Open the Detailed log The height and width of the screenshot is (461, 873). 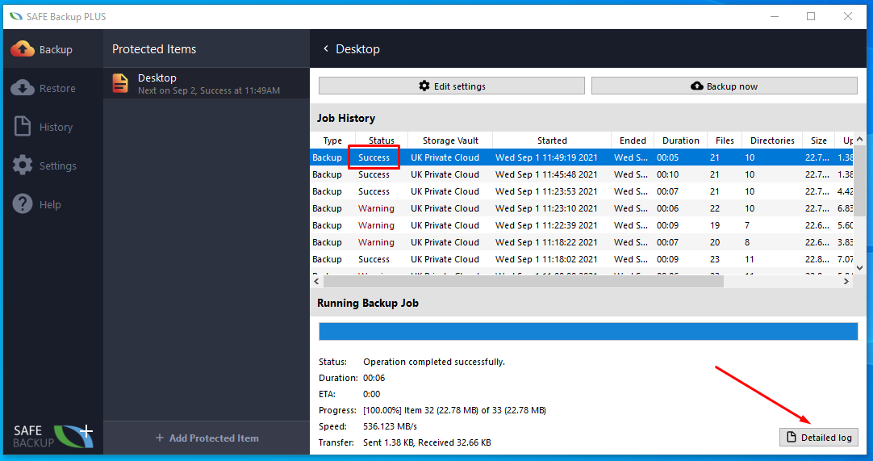coord(818,438)
